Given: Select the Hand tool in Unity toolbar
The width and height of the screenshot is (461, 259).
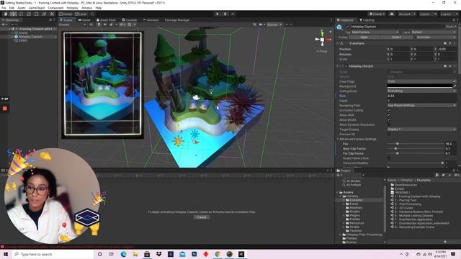Looking at the screenshot, I should [x=6, y=14].
